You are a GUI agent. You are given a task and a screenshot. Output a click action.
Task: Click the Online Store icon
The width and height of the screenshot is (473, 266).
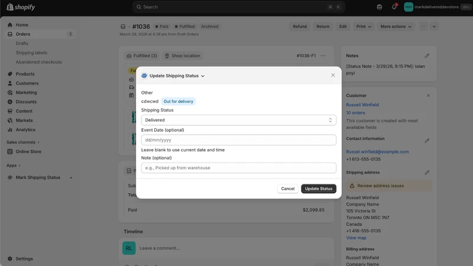pyautogui.click(x=10, y=151)
